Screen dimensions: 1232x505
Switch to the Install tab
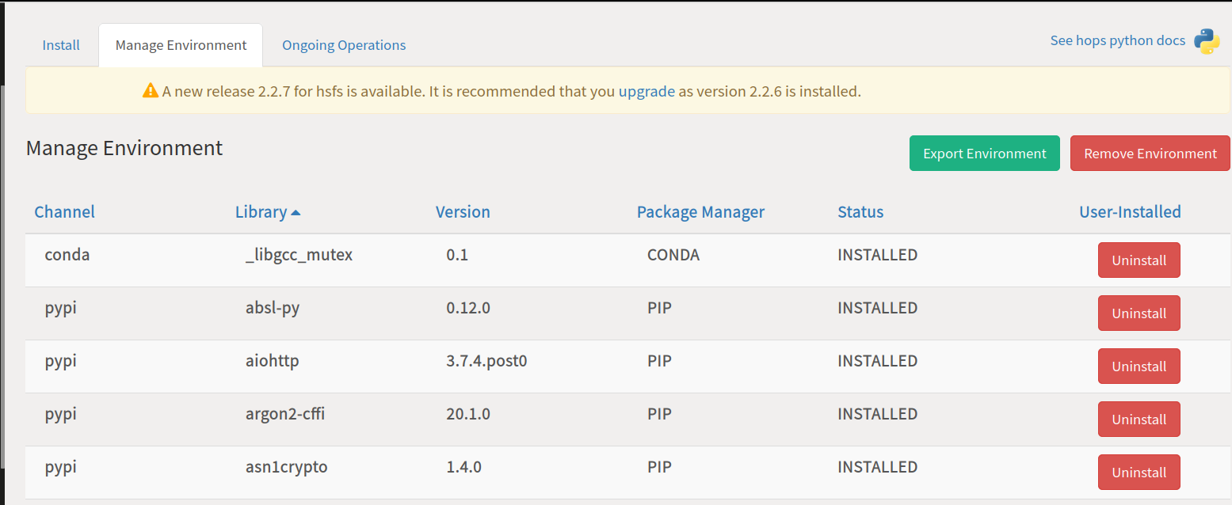tap(60, 45)
